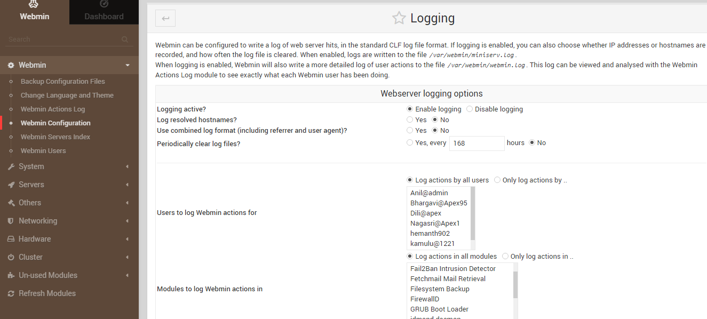Click the back arrow button
The height and width of the screenshot is (319, 707).
click(165, 18)
